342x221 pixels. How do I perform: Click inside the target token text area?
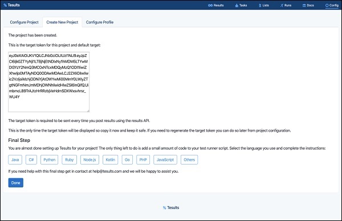click(x=49, y=82)
